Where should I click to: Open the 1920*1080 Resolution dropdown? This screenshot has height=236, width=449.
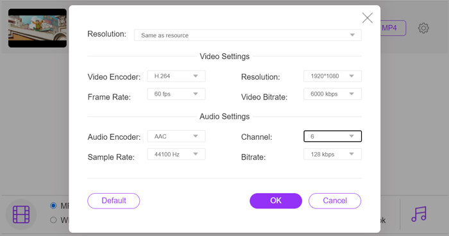point(332,76)
